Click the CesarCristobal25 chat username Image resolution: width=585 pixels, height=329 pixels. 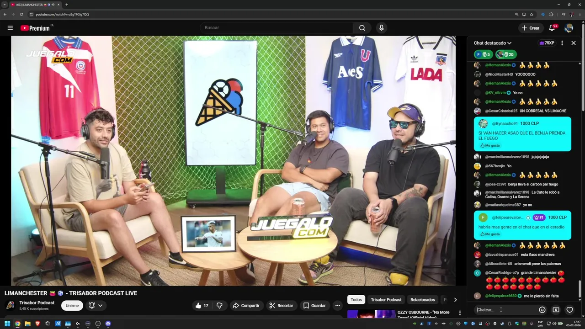(501, 111)
